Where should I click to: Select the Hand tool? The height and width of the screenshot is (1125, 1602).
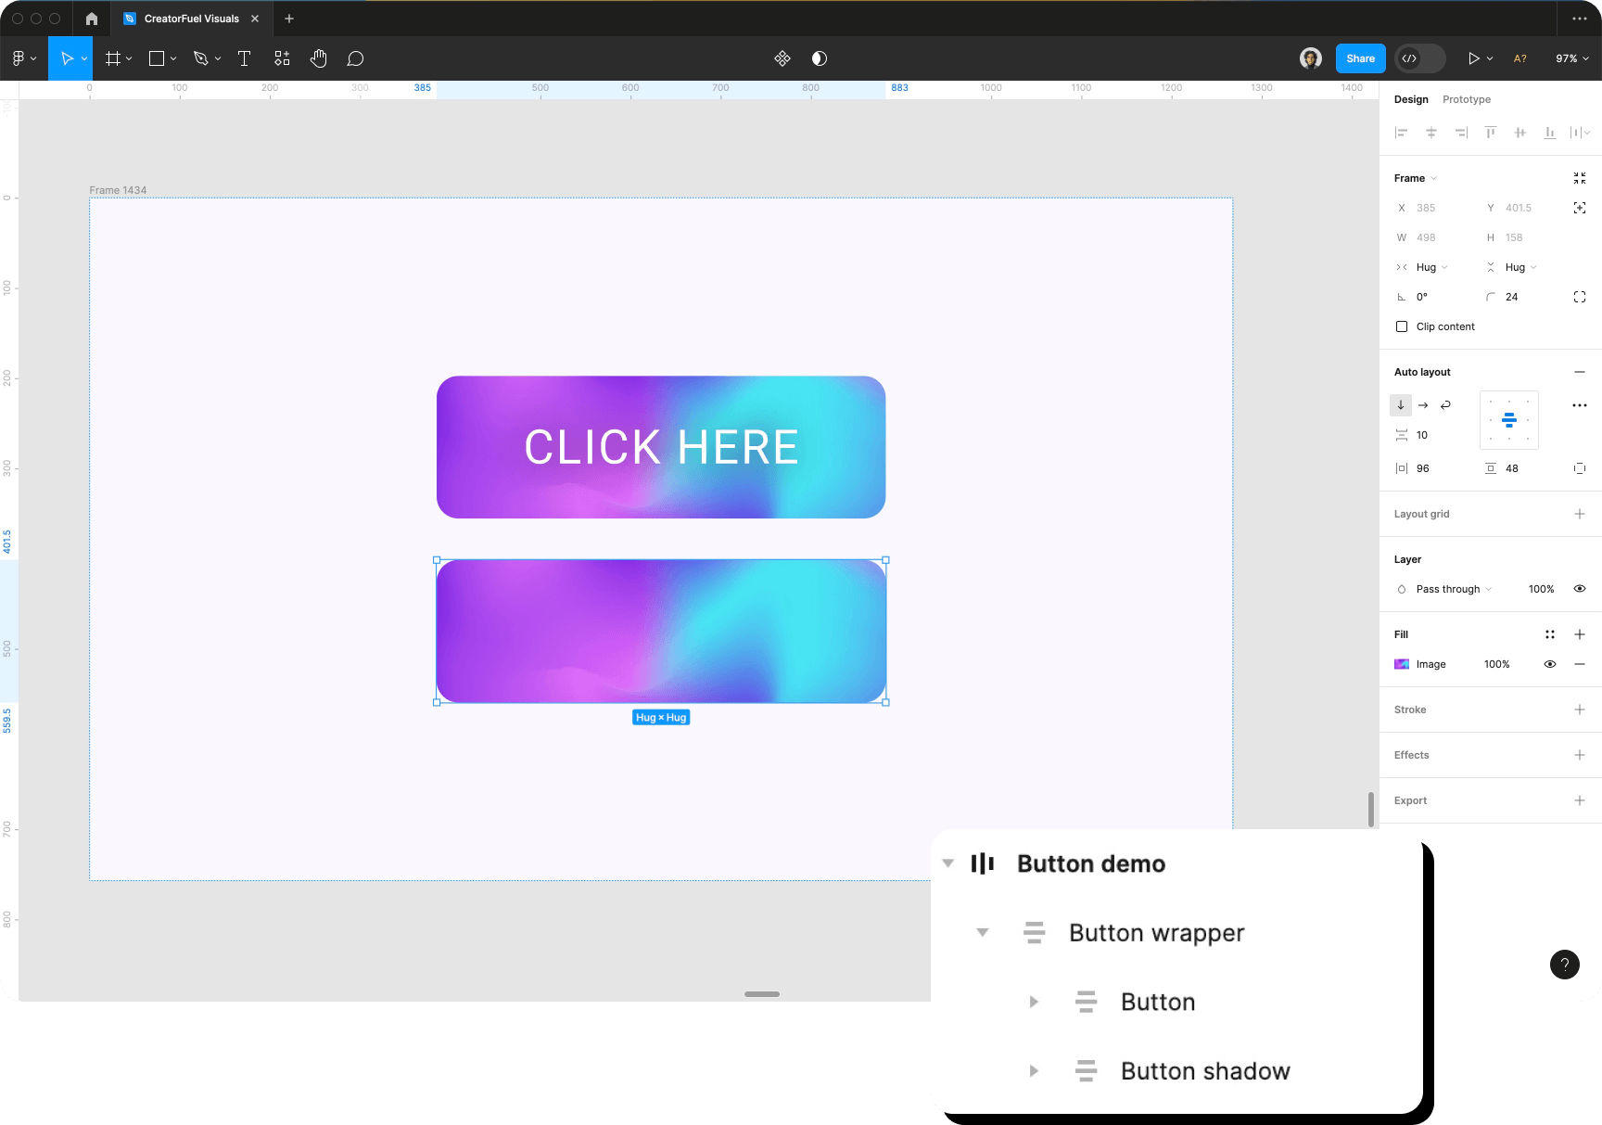coord(318,58)
